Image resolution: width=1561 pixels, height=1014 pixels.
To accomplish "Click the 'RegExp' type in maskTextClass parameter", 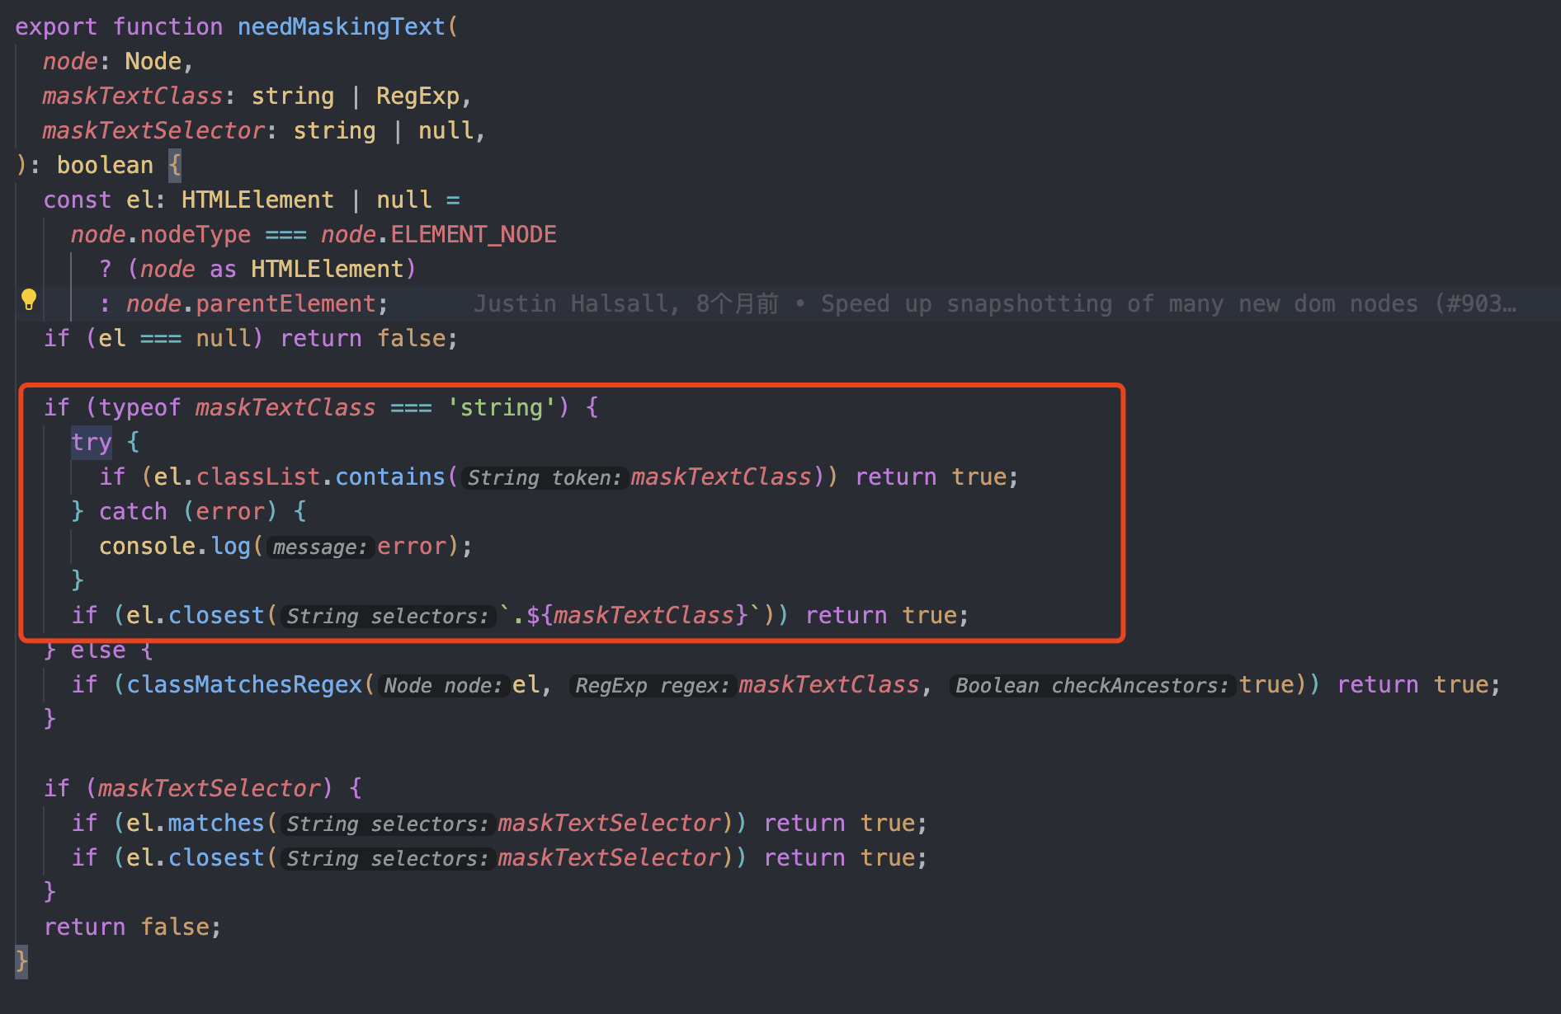I will click(417, 96).
